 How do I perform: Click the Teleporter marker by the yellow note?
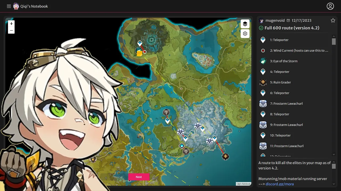[140, 43]
